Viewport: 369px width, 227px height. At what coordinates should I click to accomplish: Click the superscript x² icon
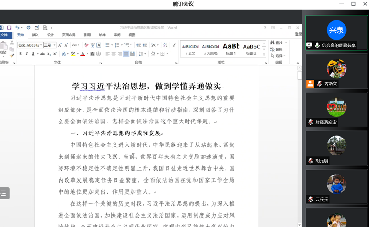coord(55,54)
